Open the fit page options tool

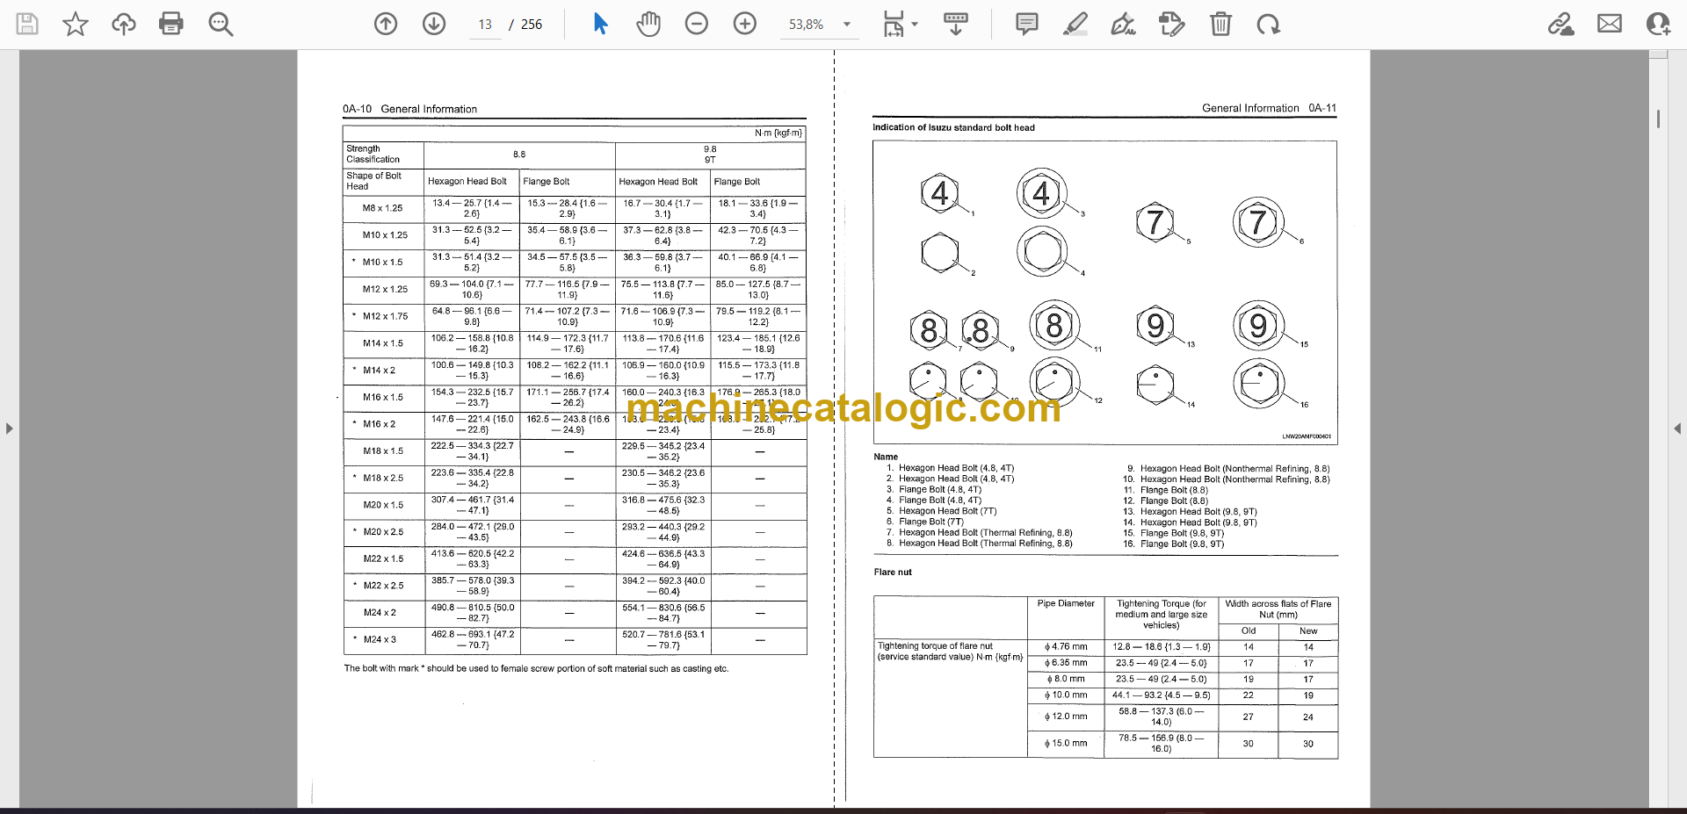(x=894, y=24)
